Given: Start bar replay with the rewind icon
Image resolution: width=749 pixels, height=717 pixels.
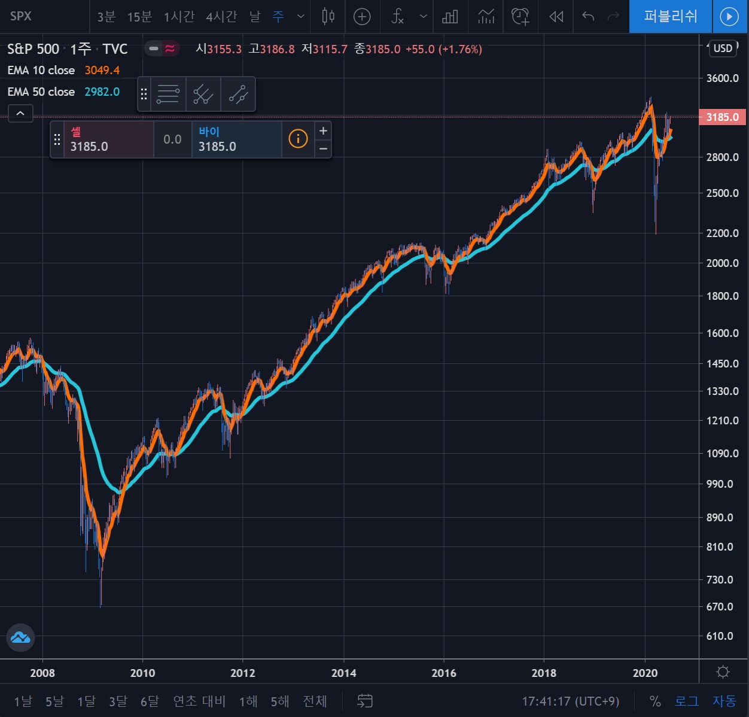Looking at the screenshot, I should pyautogui.click(x=556, y=16).
